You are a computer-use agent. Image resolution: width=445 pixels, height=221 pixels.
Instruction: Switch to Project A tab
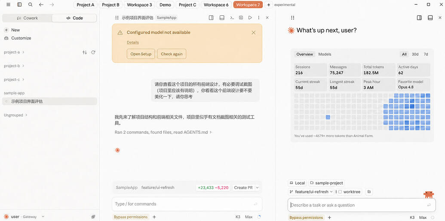click(x=86, y=5)
